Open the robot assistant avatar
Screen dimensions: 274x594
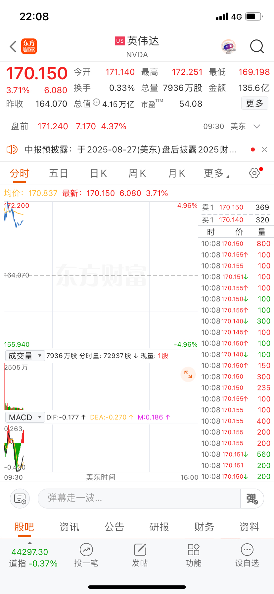[x=229, y=46]
